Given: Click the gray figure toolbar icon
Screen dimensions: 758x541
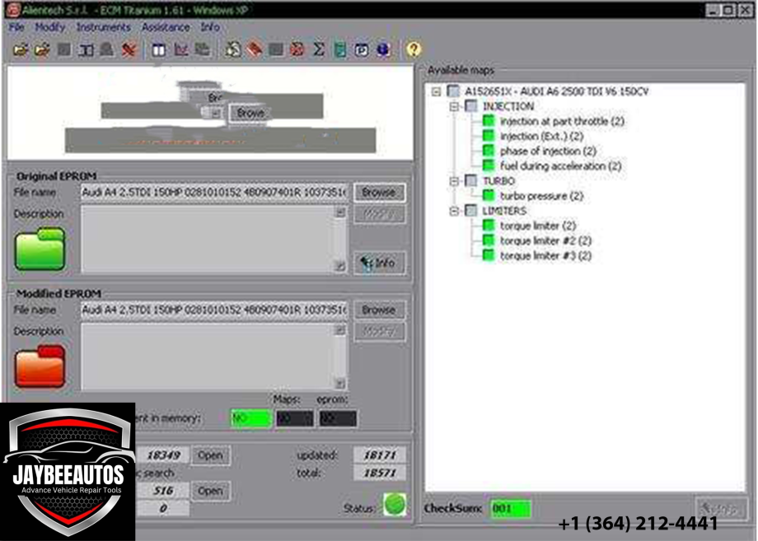Looking at the screenshot, I should pyautogui.click(x=107, y=49).
